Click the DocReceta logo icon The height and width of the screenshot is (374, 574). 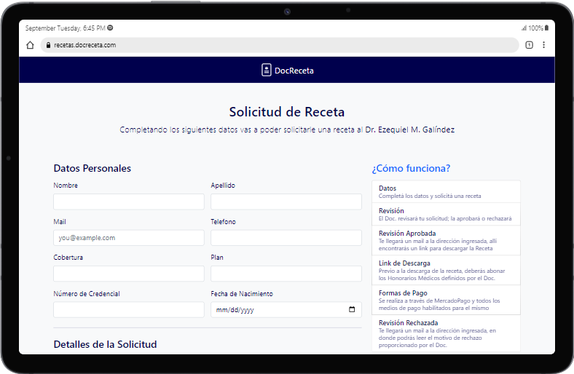pyautogui.click(x=267, y=70)
